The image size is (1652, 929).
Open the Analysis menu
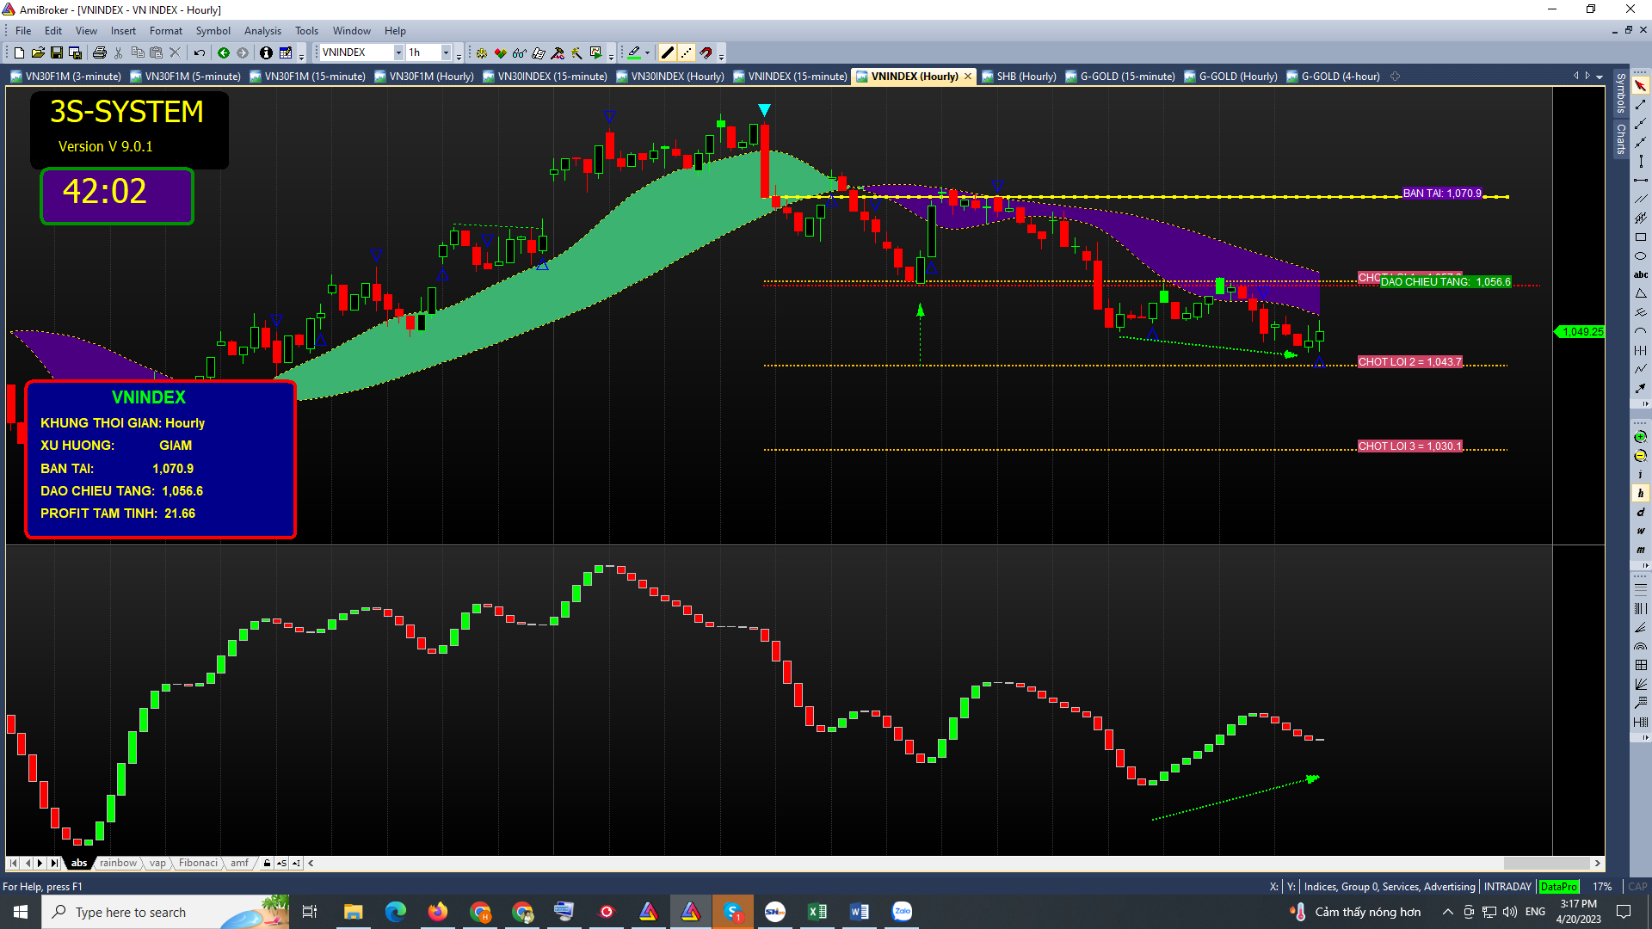click(x=262, y=31)
